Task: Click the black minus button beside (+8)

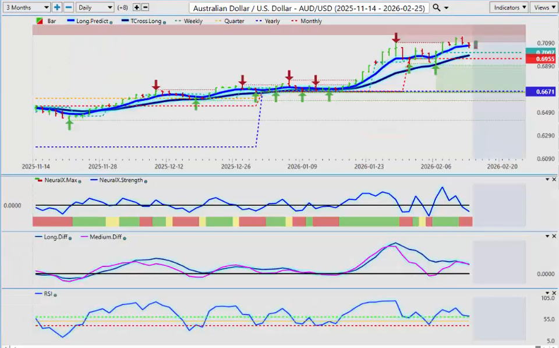Action: [145, 8]
